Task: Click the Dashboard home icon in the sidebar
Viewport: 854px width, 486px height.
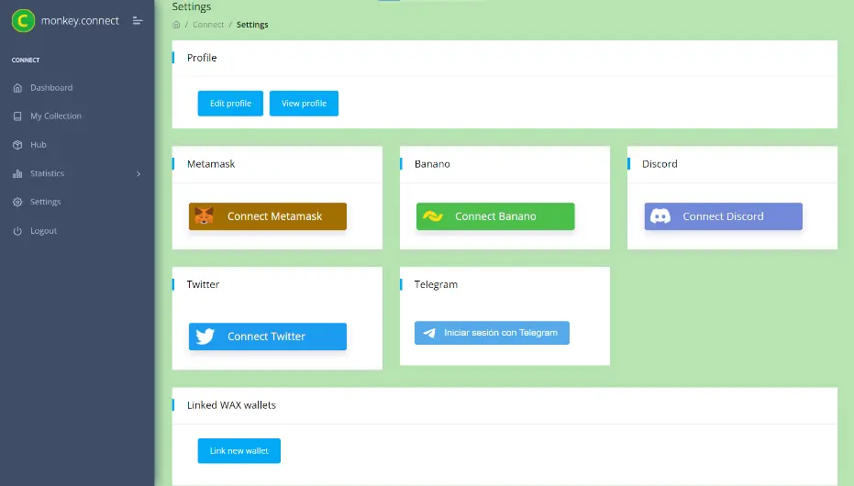Action: tap(17, 88)
